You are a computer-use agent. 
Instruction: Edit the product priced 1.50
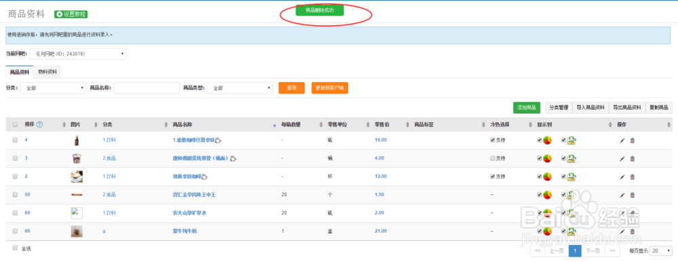[x=622, y=195]
